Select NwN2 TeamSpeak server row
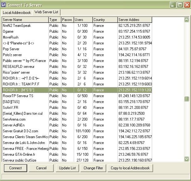This screenshot has width=191, height=181. [x=77, y=26]
